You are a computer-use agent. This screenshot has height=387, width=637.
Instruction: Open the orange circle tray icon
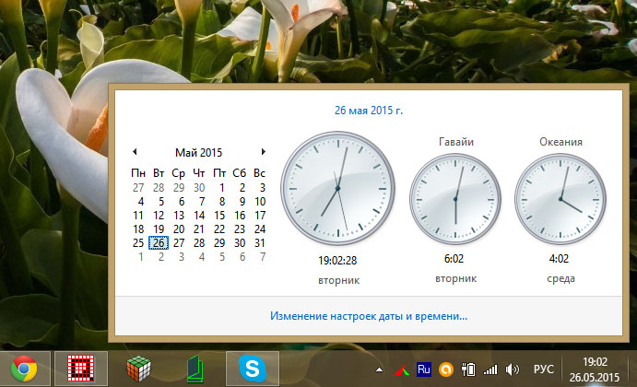(x=445, y=369)
